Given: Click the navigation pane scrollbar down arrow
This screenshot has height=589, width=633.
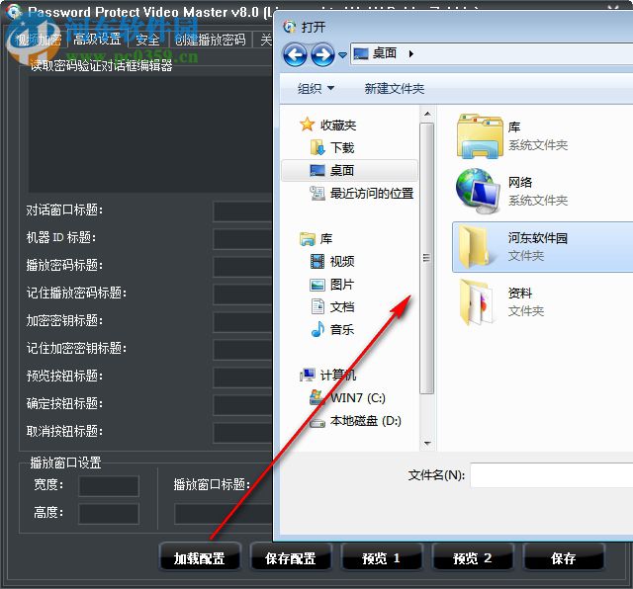Looking at the screenshot, I should click(427, 444).
